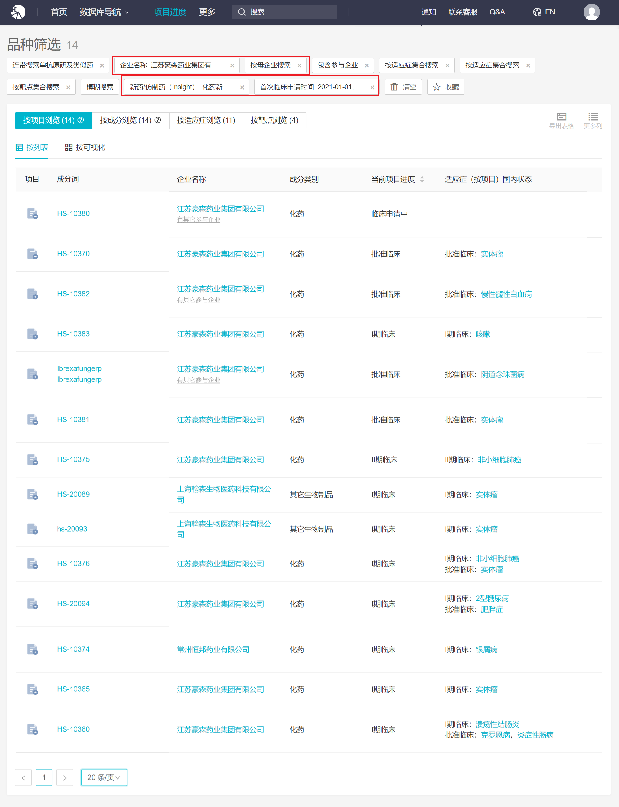The image size is (619, 807).
Task: Open project icon in HS-10365 row
Action: pyautogui.click(x=33, y=689)
